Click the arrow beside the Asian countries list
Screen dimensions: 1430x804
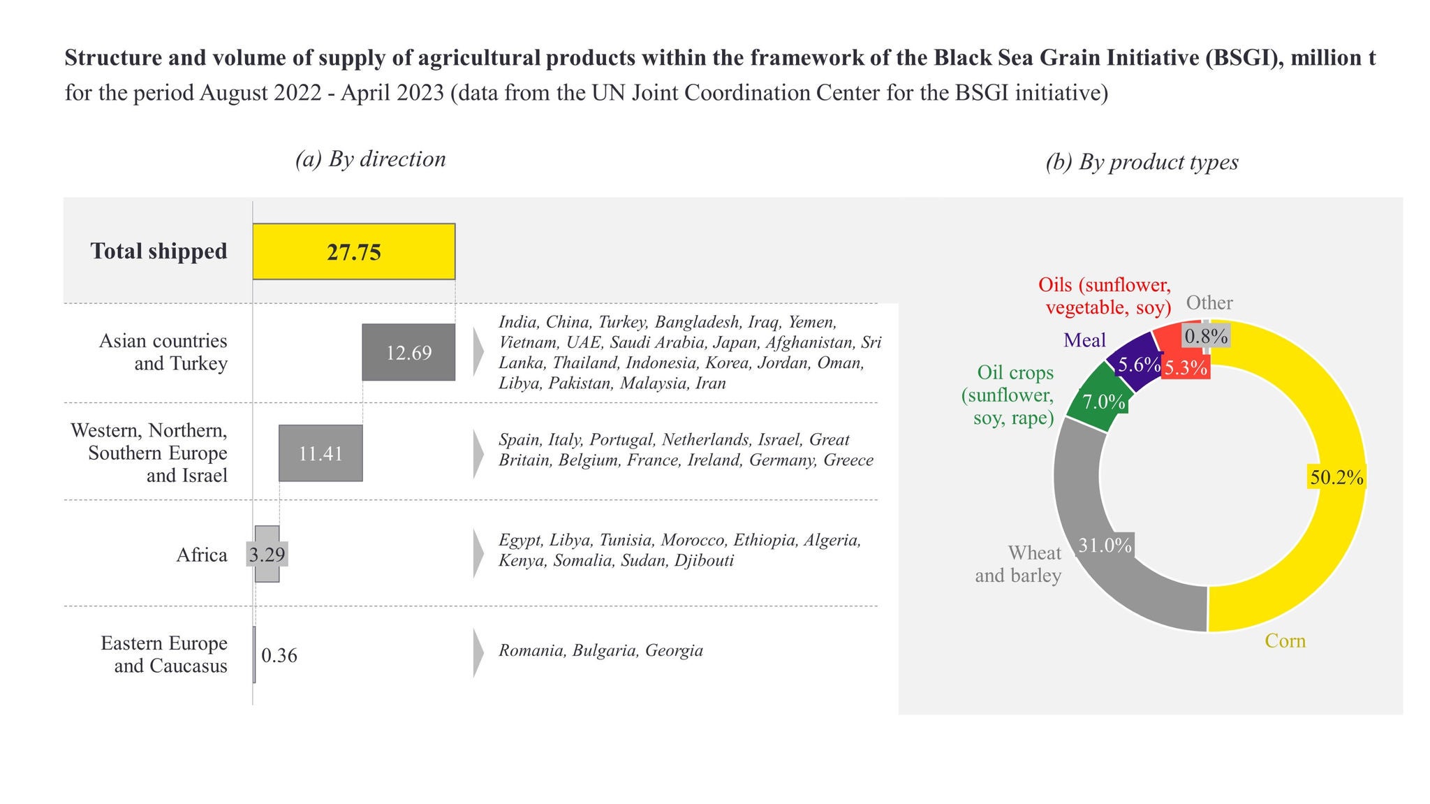click(x=478, y=352)
